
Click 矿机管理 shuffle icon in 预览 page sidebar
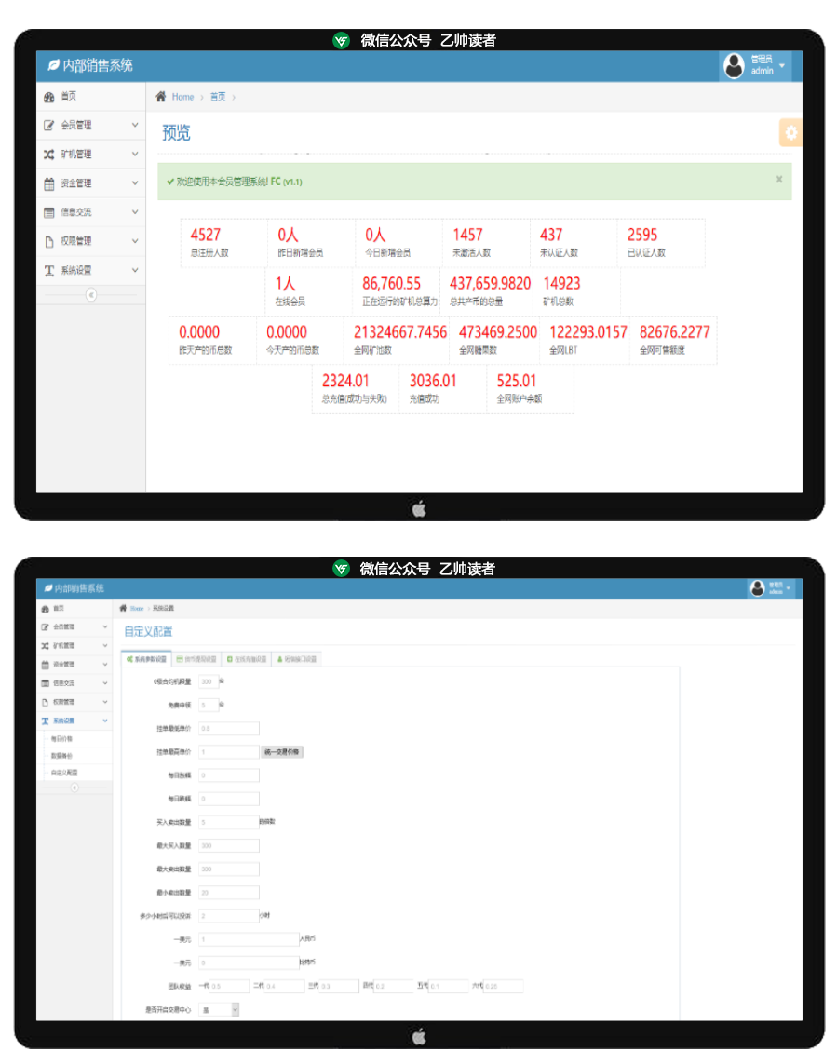(x=49, y=155)
